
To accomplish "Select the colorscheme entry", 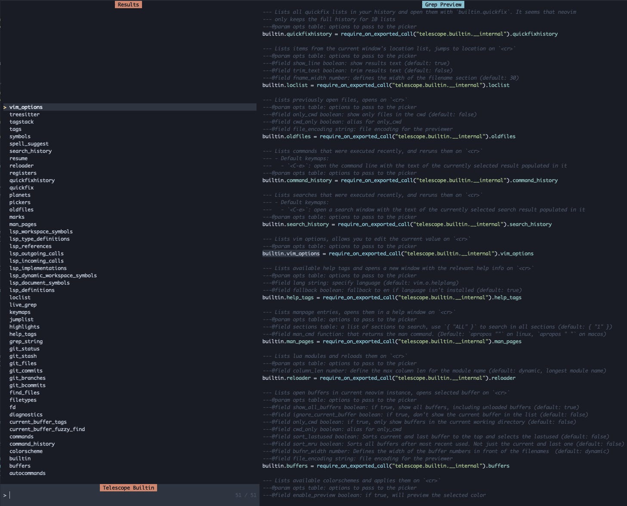I will tap(26, 451).
